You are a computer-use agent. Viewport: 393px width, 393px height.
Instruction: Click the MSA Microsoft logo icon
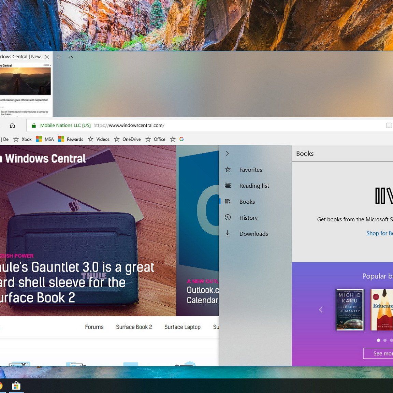click(39, 139)
